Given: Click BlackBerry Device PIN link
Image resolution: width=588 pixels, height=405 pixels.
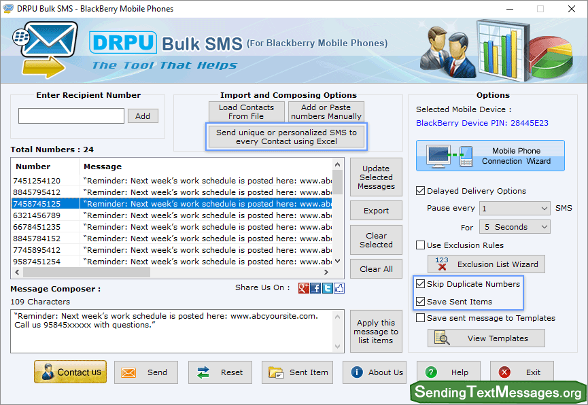Looking at the screenshot, I should pyautogui.click(x=482, y=123).
